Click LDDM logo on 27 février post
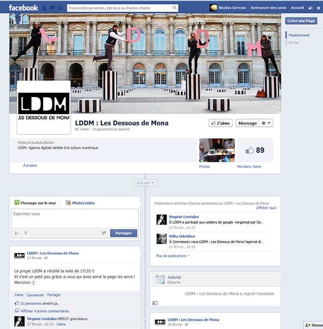323x329 pixels. coord(19,256)
